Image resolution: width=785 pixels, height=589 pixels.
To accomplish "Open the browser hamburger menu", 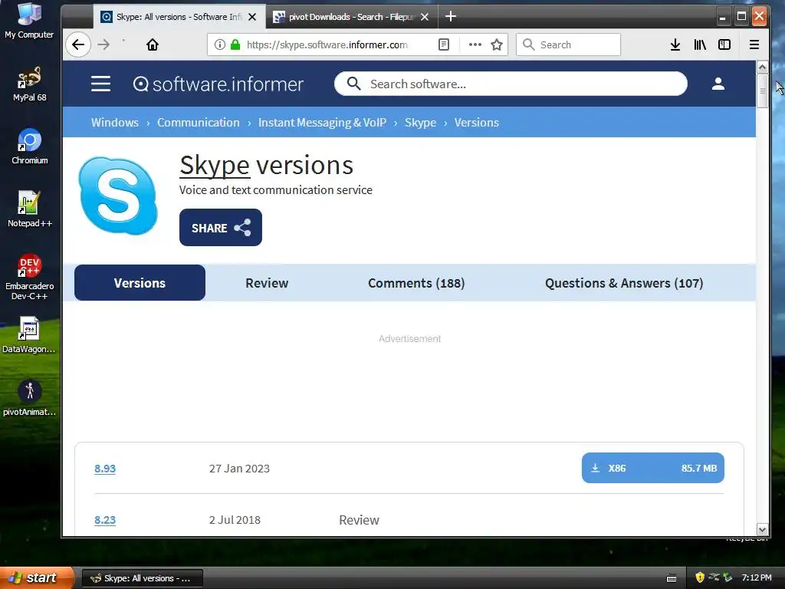I will (754, 44).
